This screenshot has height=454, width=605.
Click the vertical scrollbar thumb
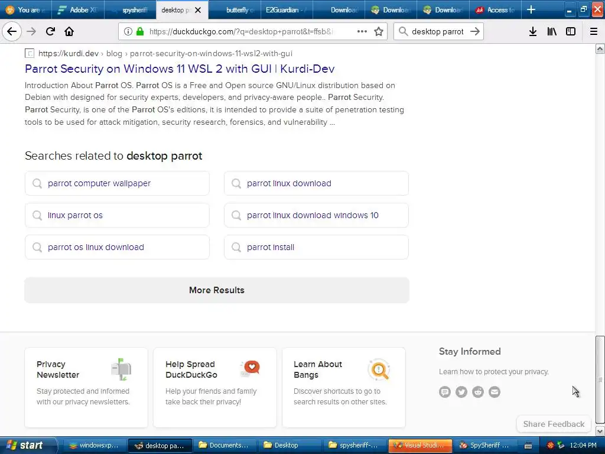(600, 380)
